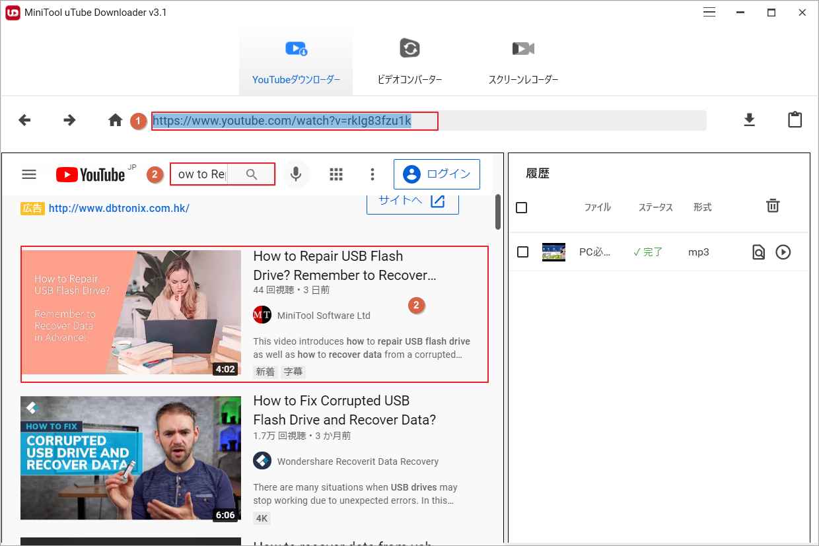Click the 44 回視聴・3 日前 view count
This screenshot has height=546, width=819.
tap(291, 290)
